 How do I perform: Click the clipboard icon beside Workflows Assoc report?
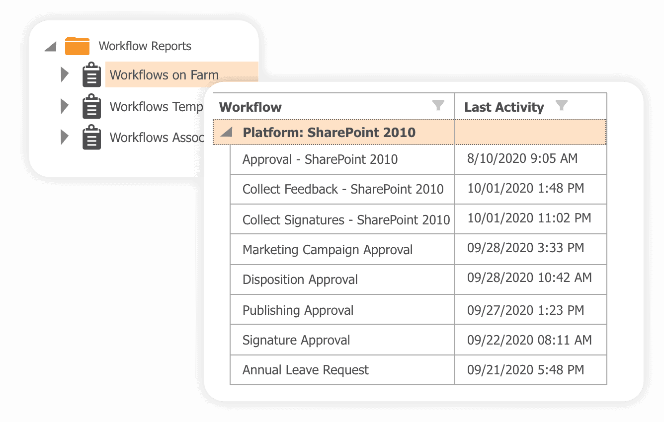92,138
